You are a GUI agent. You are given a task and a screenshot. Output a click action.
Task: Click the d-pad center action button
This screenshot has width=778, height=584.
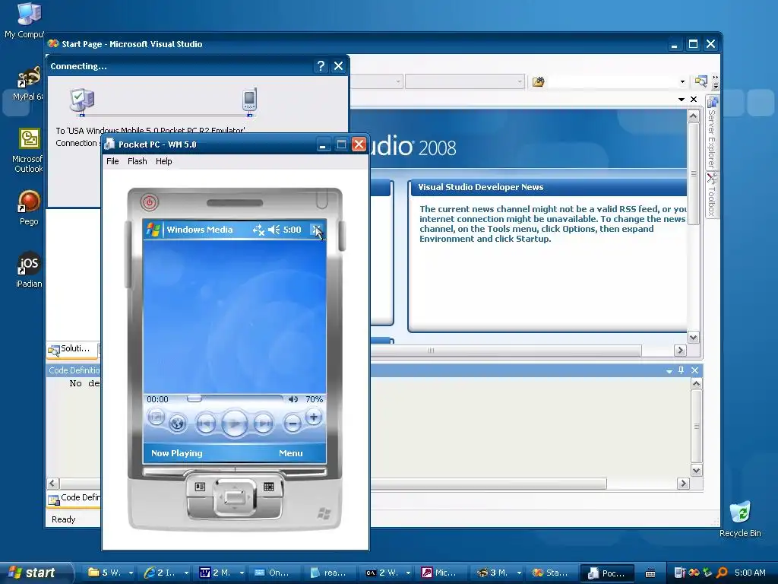[234, 497]
